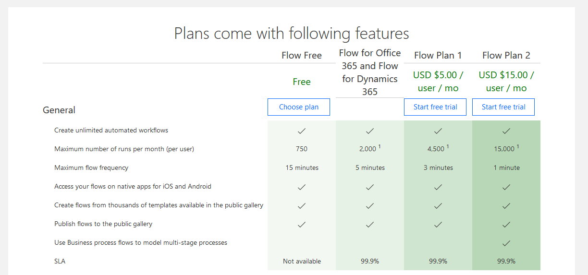Click Office 365 checkmark for unlimited workflows
Viewport: 588px width, 275px height.
tap(370, 131)
